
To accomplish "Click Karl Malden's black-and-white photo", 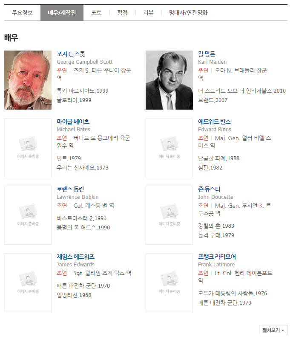I will (x=169, y=80).
